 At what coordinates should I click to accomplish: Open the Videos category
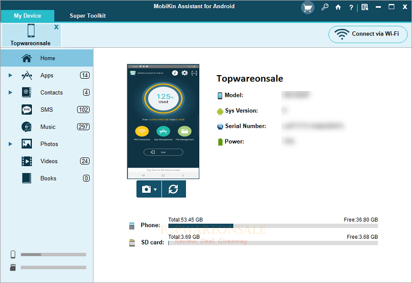[47, 161]
